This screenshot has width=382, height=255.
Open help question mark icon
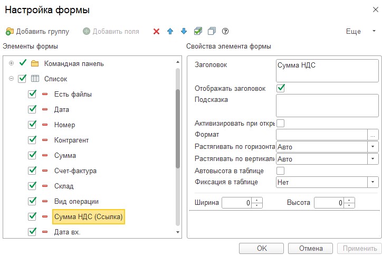(225, 32)
